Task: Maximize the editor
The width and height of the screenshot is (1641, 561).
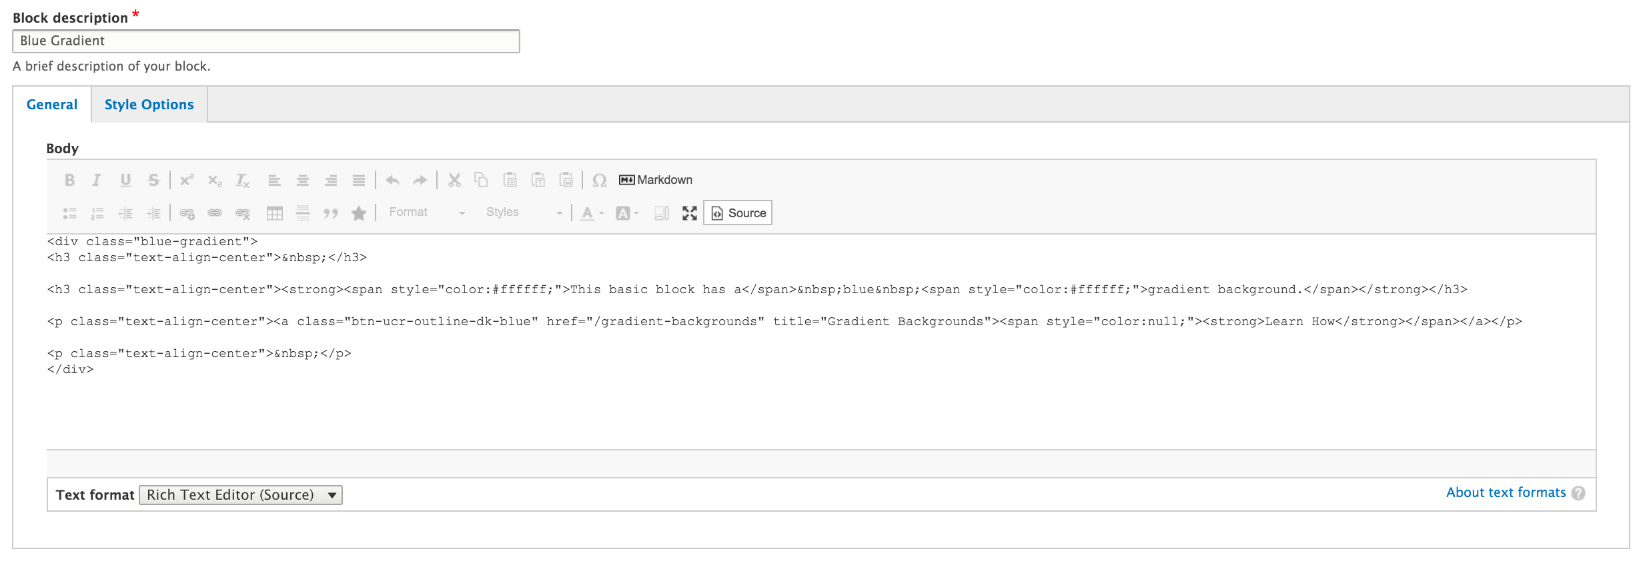Action: coord(690,213)
